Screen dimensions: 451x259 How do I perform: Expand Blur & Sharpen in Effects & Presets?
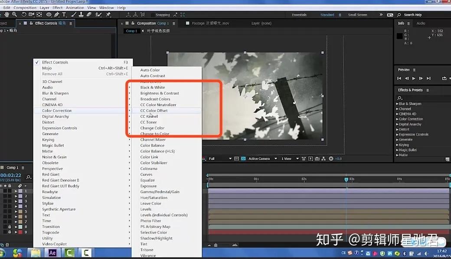[397, 104]
